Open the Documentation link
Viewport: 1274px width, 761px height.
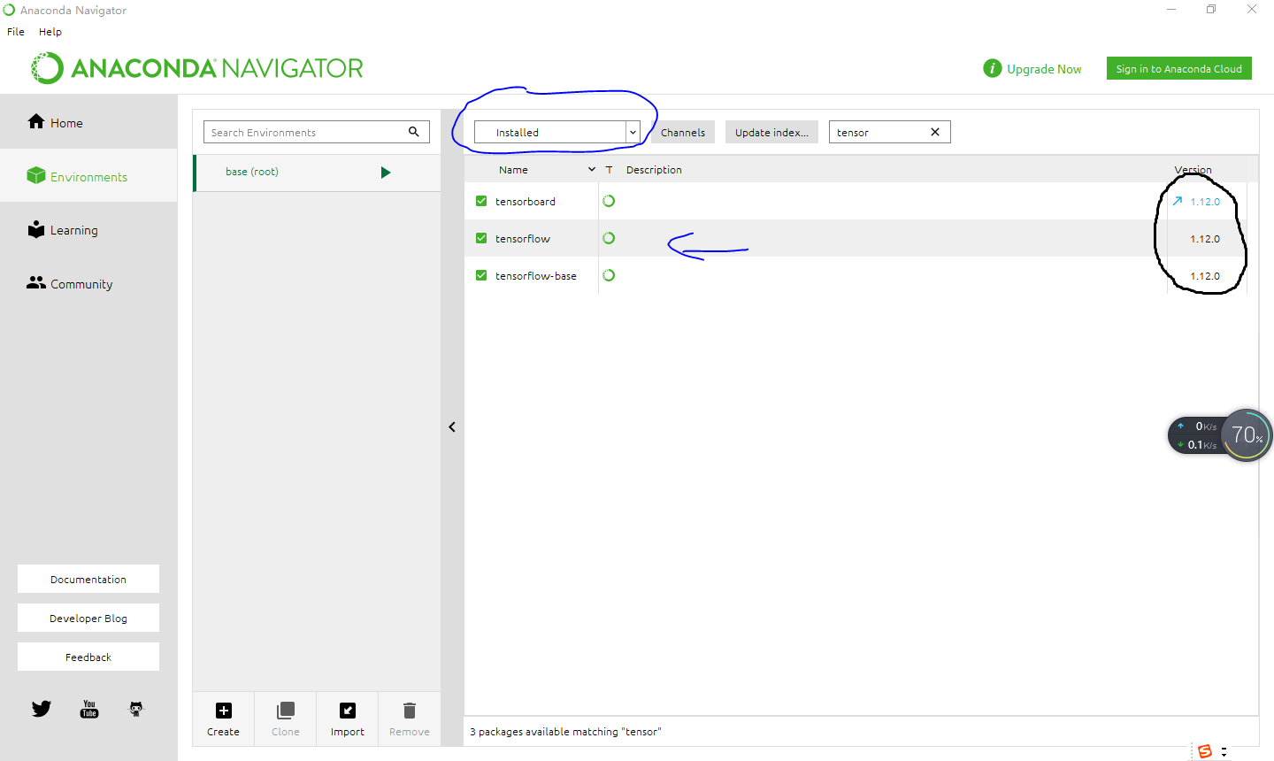(x=88, y=579)
